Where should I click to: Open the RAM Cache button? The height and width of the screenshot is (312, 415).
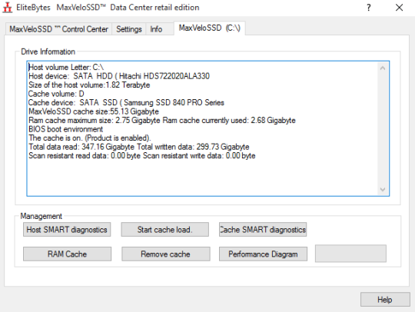[67, 254]
